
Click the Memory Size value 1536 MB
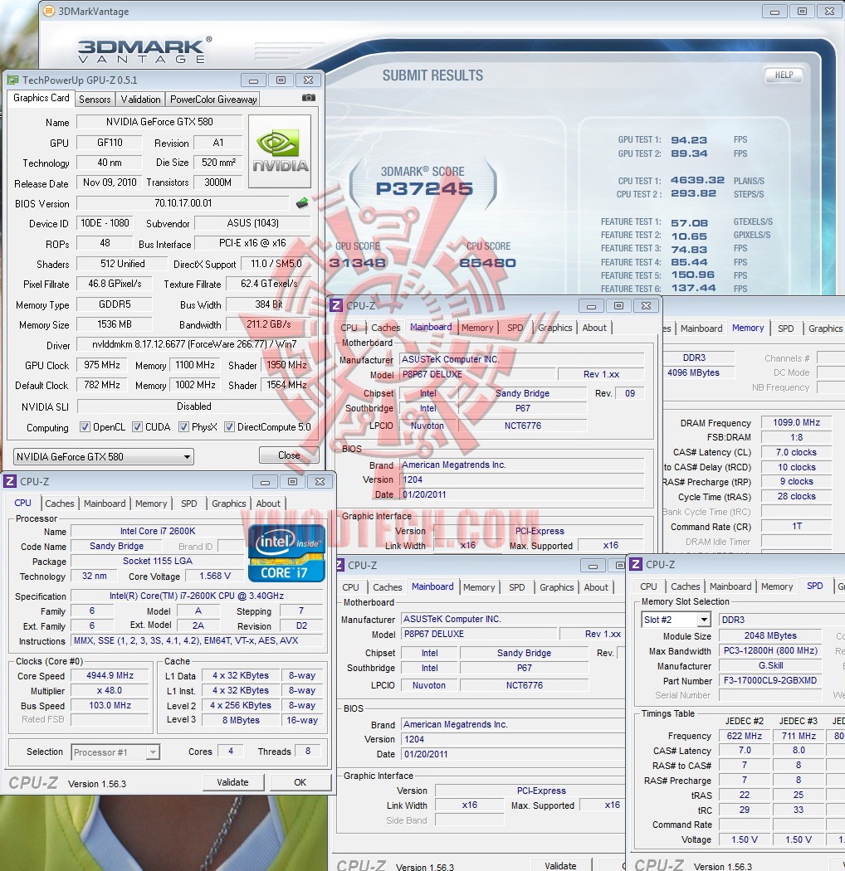(x=114, y=324)
